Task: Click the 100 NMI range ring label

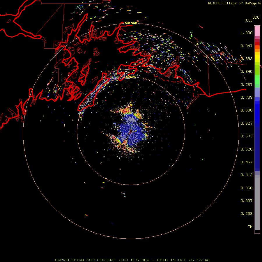Action: point(131,23)
